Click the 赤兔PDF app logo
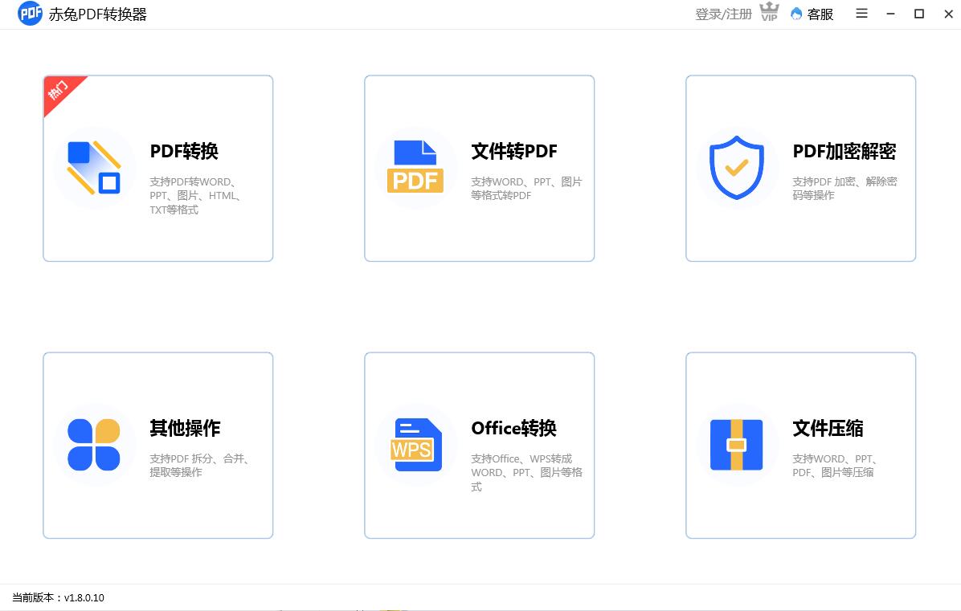Screen dimensions: 961x611 pos(30,14)
